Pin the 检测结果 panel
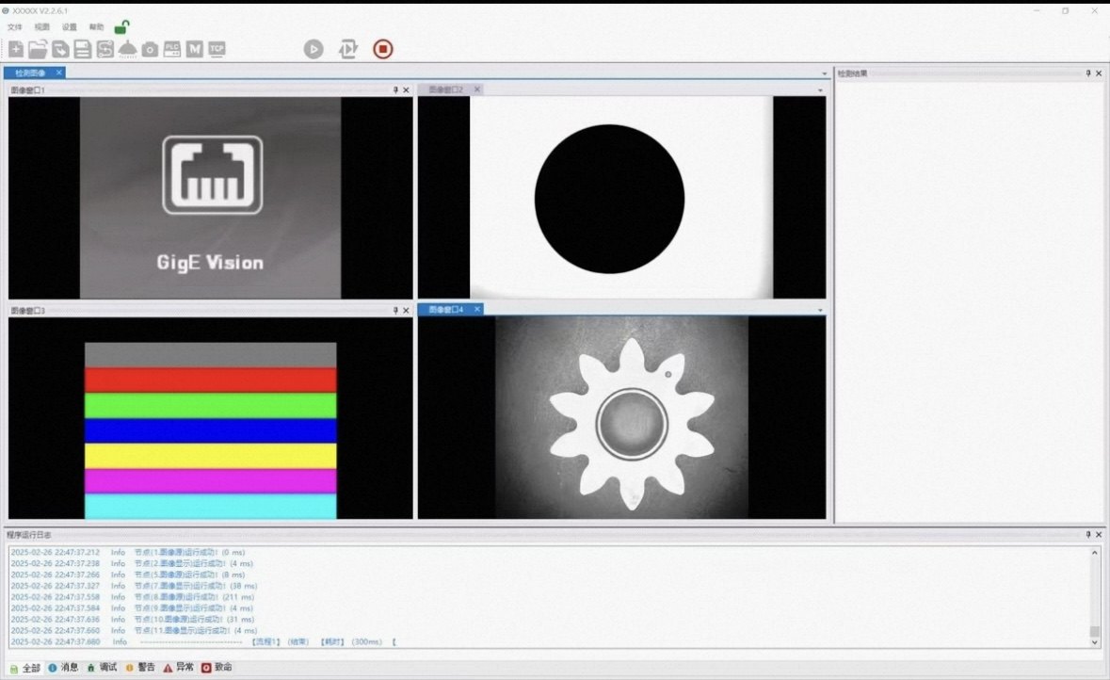 [1088, 73]
